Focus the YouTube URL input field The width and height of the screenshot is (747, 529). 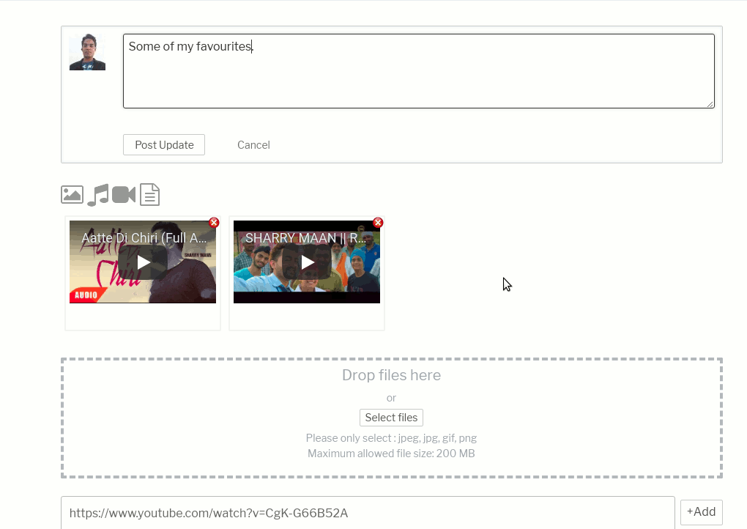point(368,513)
